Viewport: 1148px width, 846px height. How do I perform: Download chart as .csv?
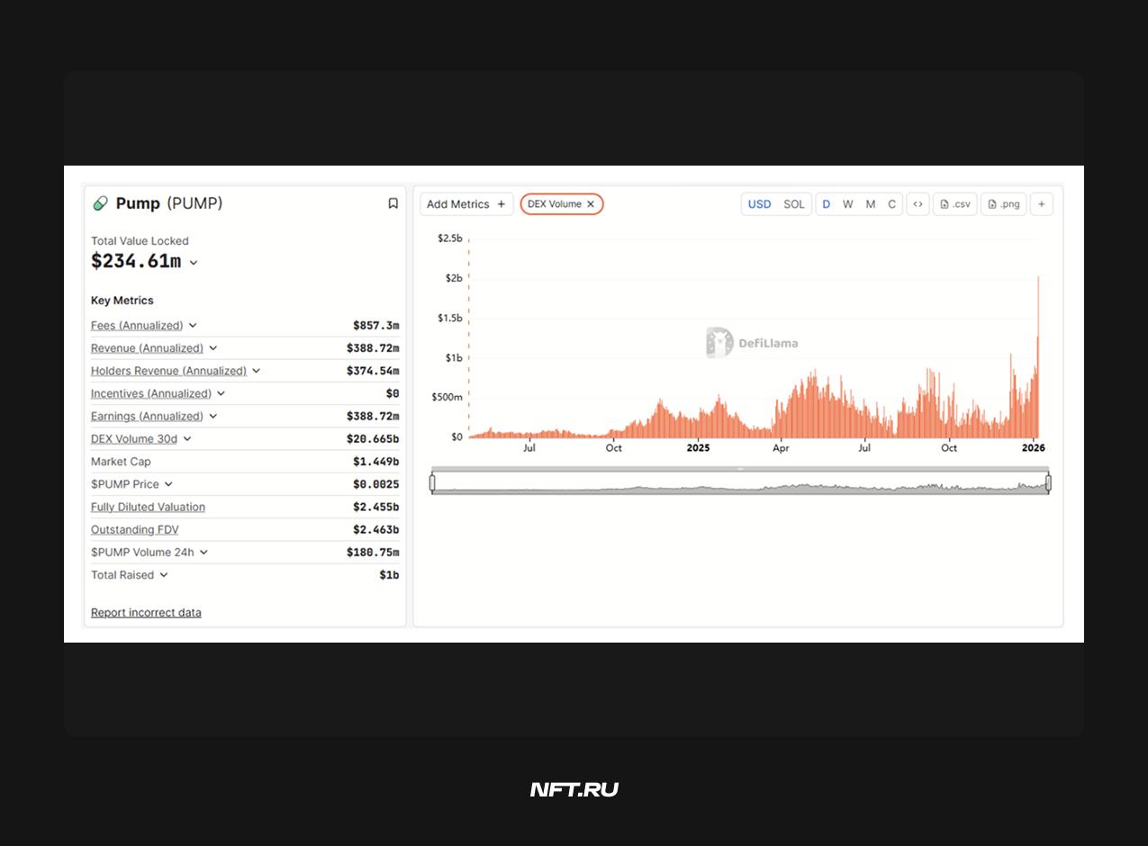pos(955,204)
